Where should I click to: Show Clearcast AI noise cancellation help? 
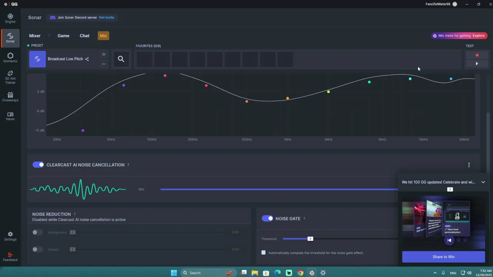128,165
